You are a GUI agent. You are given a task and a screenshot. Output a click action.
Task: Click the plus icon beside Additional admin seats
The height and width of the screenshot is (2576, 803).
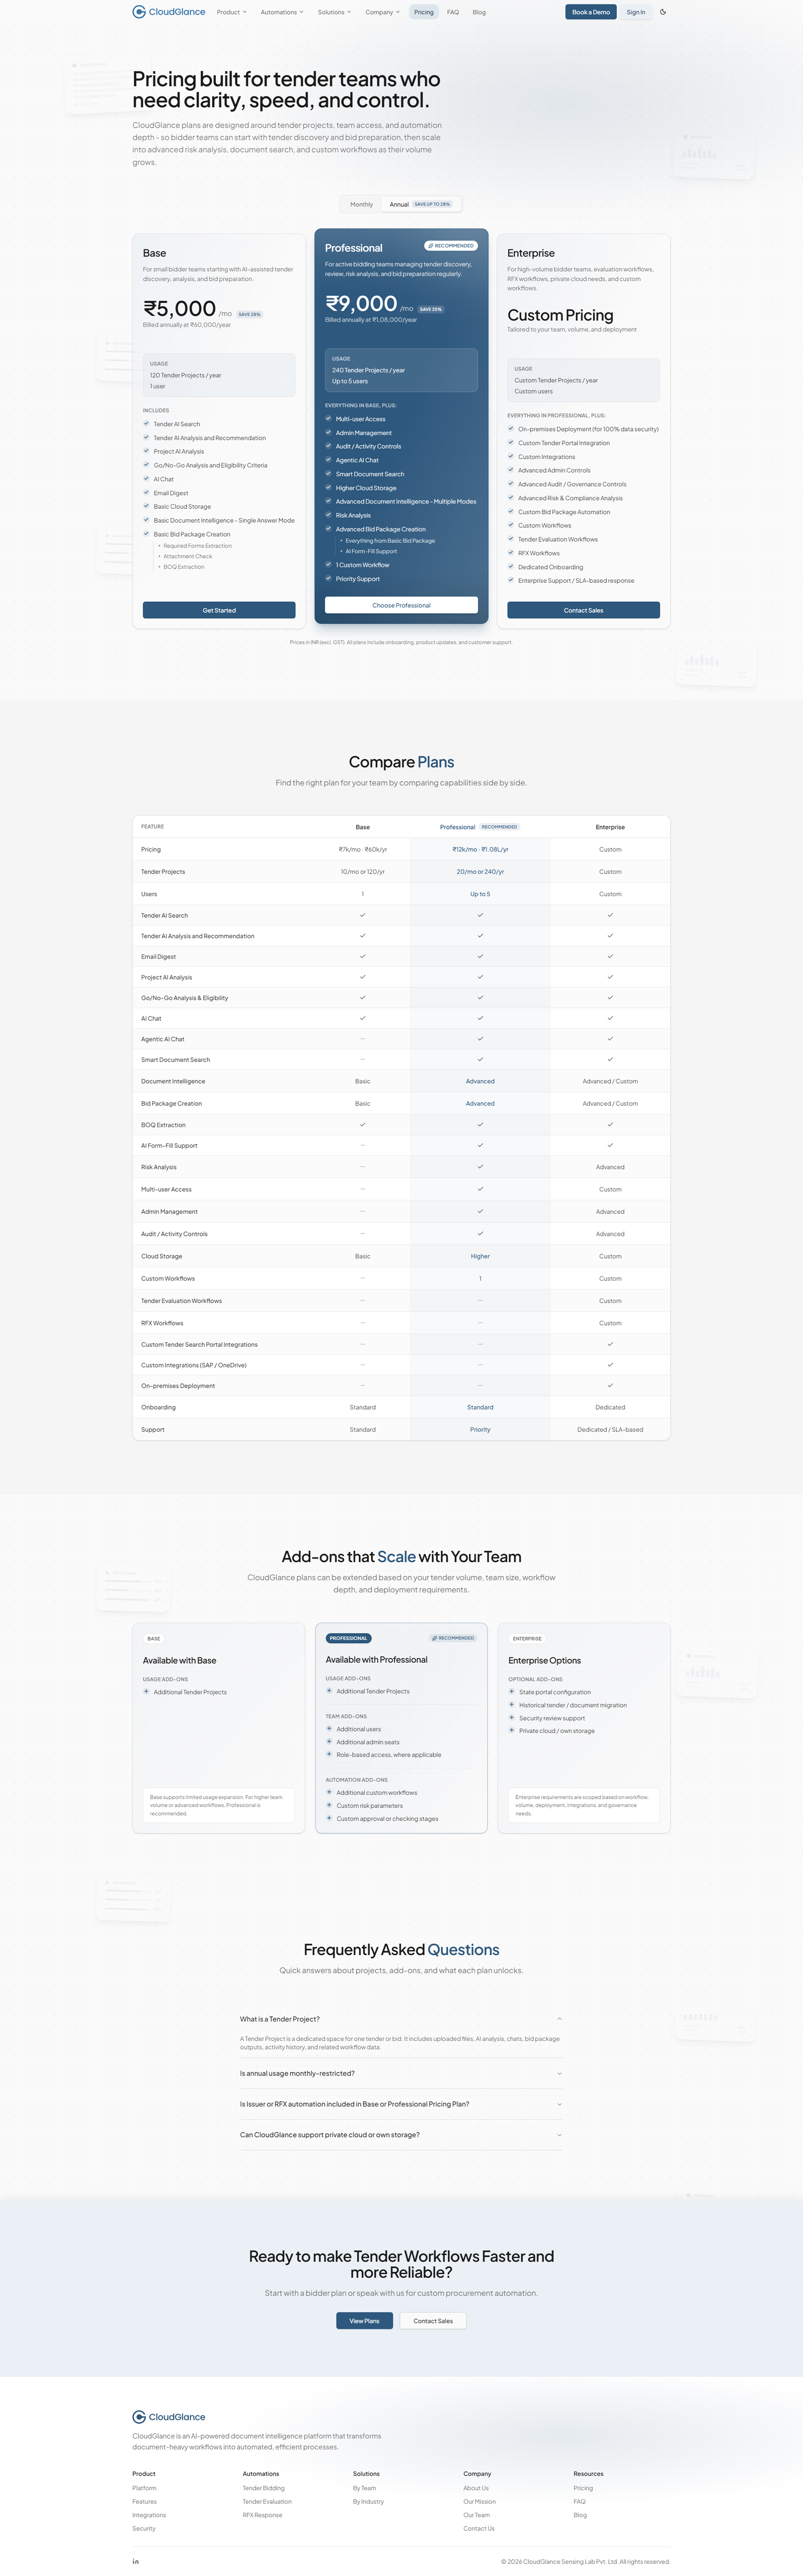point(329,1741)
